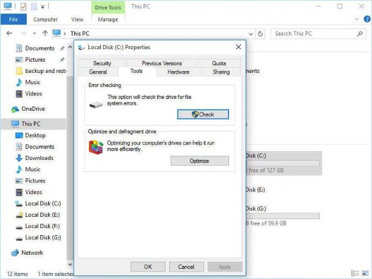Click the Check button with shield icon
372x279 pixels.
click(202, 114)
